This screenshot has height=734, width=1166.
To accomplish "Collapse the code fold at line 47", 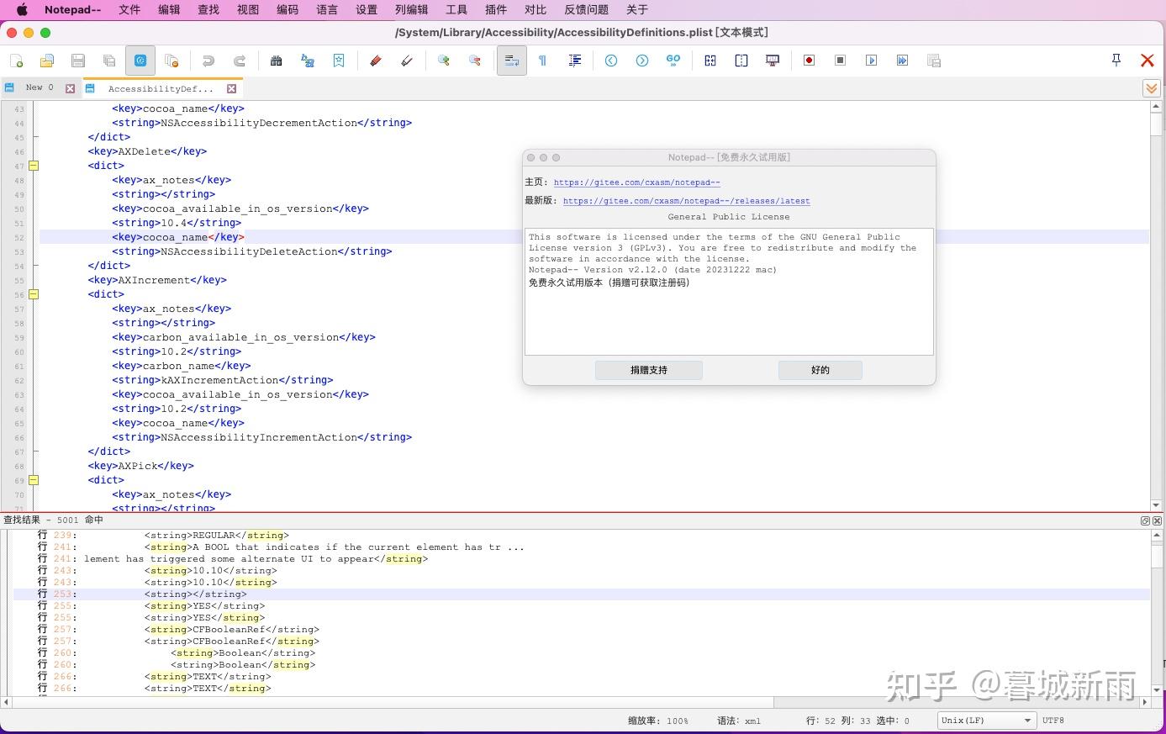I will [34, 166].
